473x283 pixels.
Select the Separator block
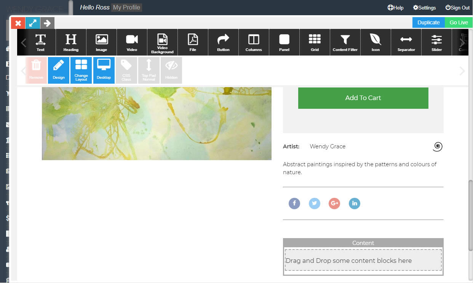tap(406, 42)
